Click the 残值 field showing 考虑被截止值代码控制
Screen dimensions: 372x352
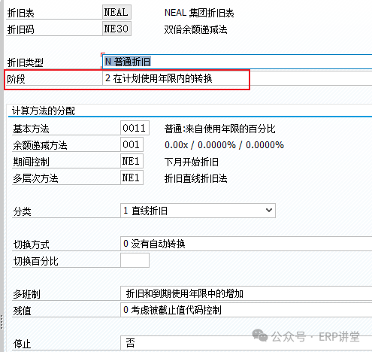pyautogui.click(x=246, y=310)
